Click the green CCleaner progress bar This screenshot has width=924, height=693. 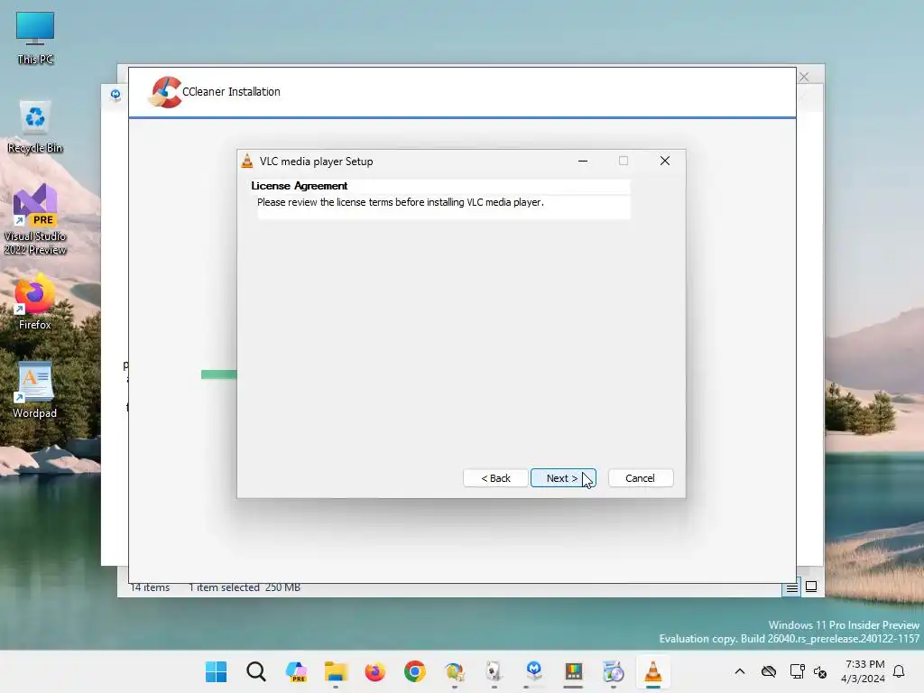pos(218,374)
